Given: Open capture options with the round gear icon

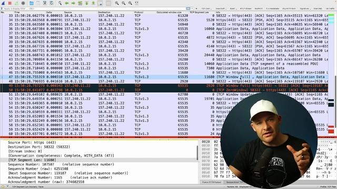Looking at the screenshot, I should pos(23,3).
